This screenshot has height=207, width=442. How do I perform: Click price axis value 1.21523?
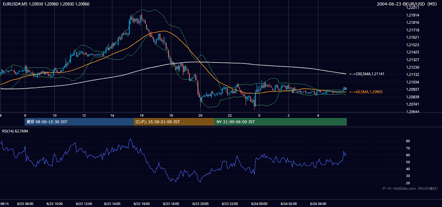point(413,45)
